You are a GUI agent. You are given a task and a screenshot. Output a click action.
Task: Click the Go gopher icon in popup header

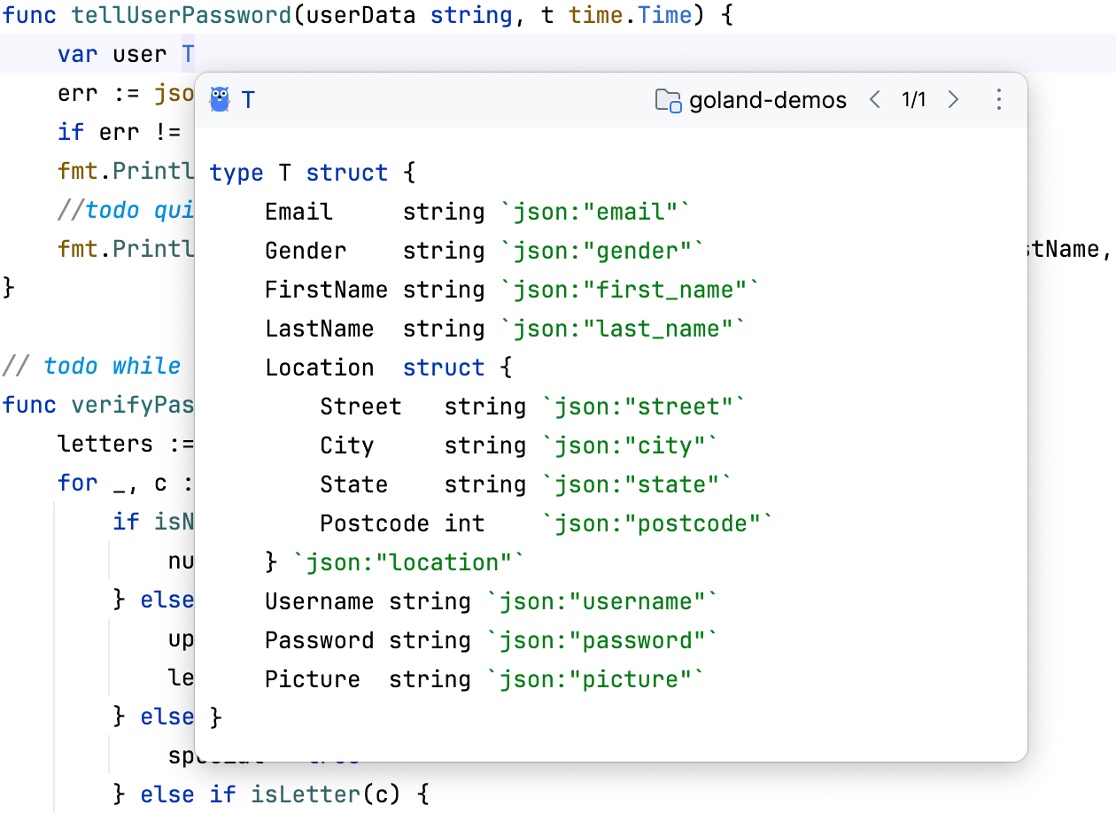tap(220, 99)
